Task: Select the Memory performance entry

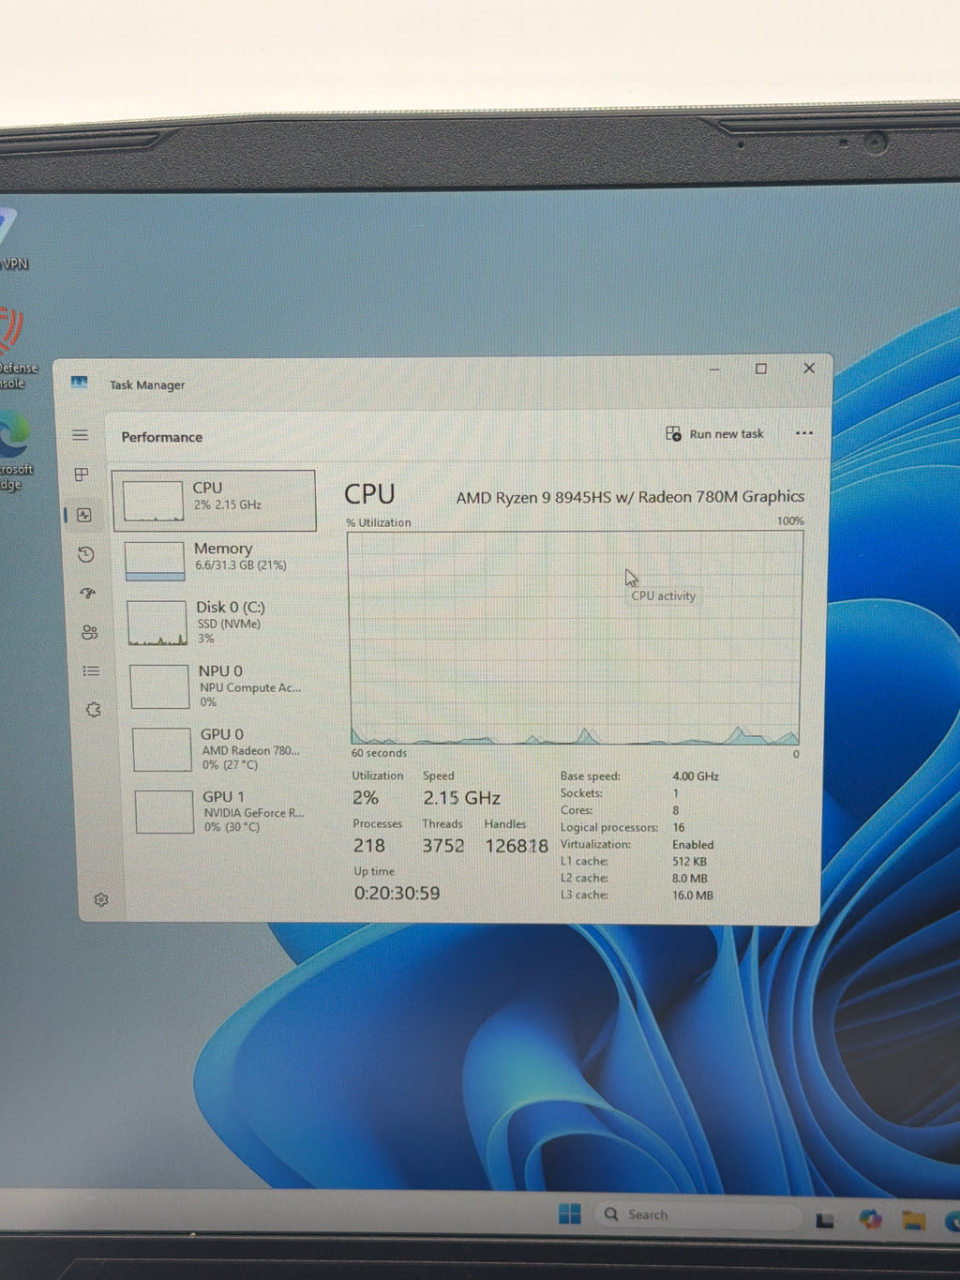Action: tap(217, 559)
